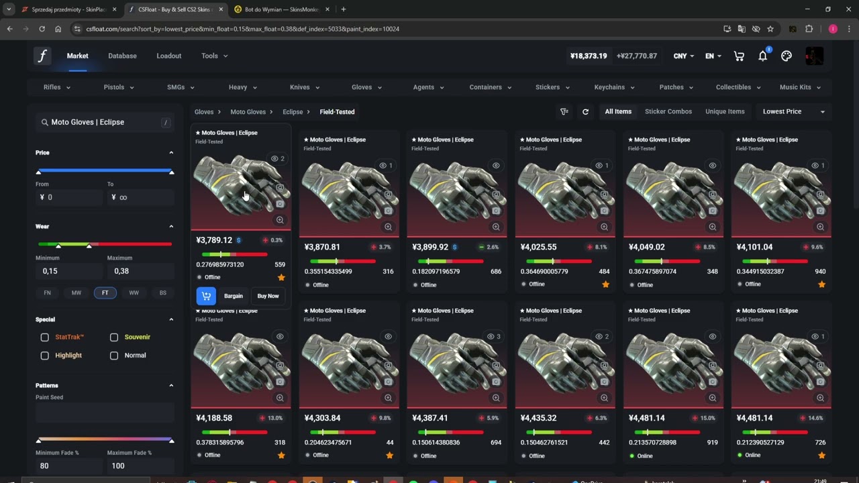
Task: Click the star icon on the ¥4,025.55 listing
Action: [x=605, y=284]
